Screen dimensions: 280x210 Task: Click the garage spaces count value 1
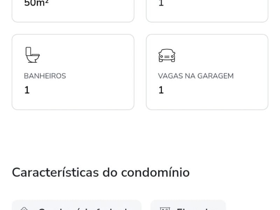coord(161,90)
